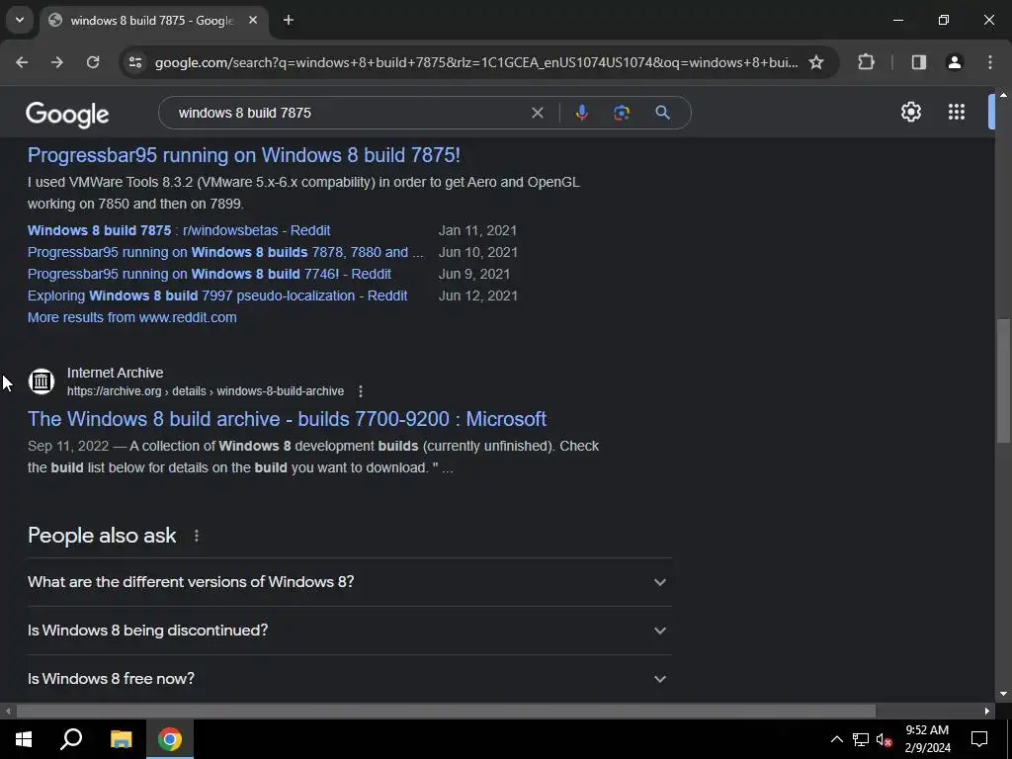The width and height of the screenshot is (1012, 759).
Task: Open the Extensions puzzle icon
Action: click(866, 62)
